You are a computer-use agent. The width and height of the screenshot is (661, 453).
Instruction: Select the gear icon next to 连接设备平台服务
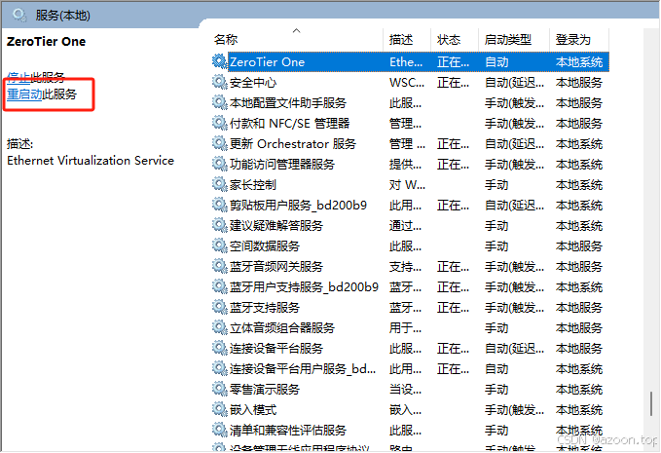219,348
